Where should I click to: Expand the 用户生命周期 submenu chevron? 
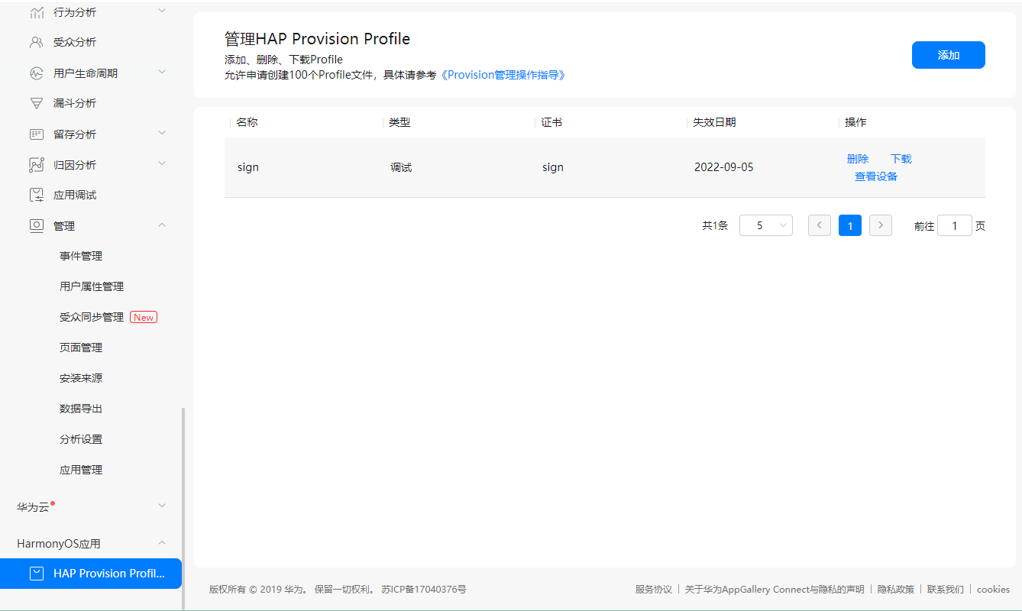161,72
